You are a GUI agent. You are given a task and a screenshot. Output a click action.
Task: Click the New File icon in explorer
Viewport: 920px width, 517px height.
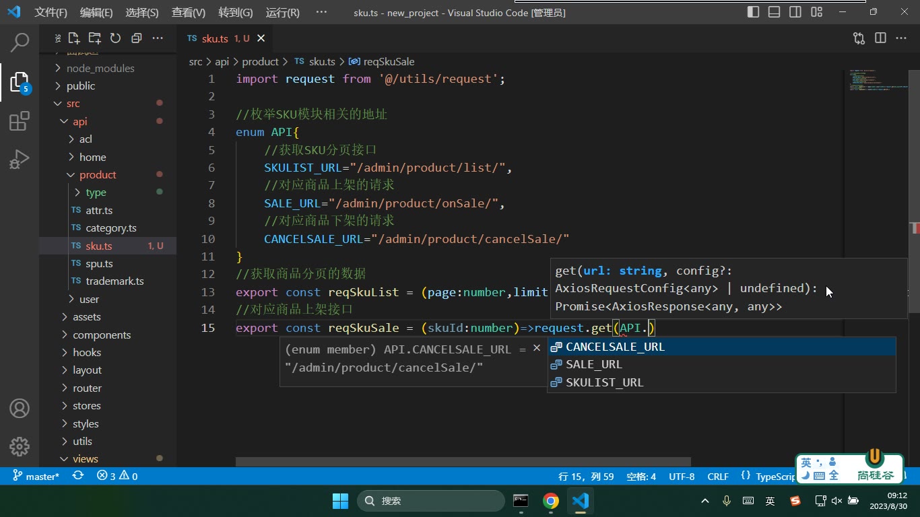tap(74, 38)
